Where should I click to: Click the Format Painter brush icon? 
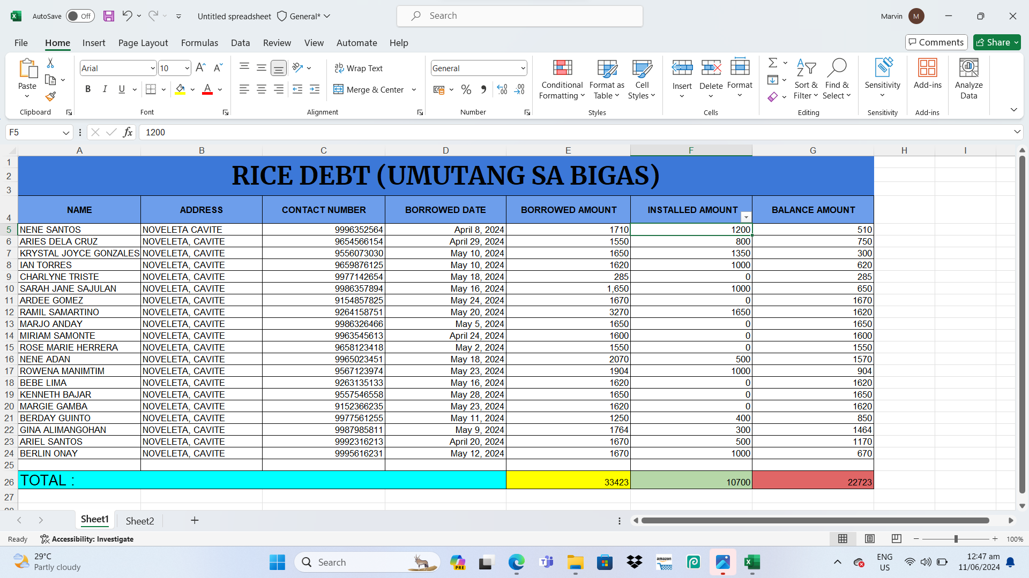(x=50, y=96)
